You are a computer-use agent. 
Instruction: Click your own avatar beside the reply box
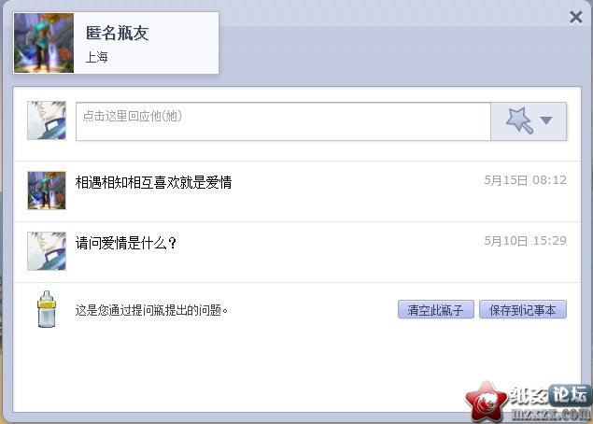coord(47,120)
